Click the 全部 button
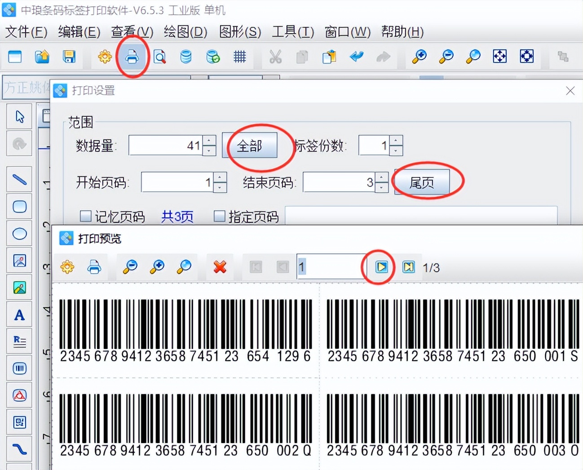The image size is (583, 470). (x=250, y=146)
